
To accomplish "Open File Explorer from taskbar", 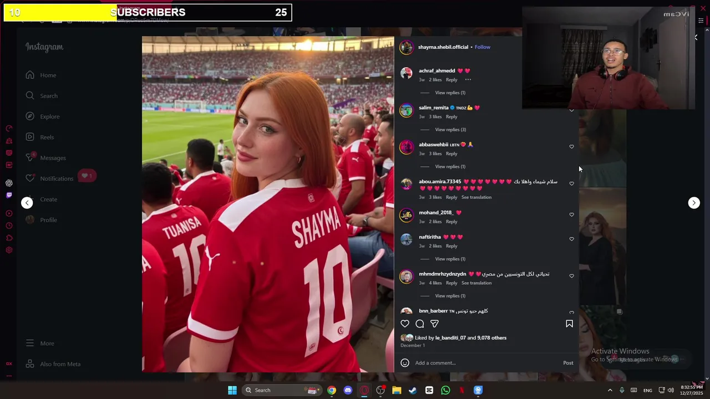I will click(x=397, y=390).
